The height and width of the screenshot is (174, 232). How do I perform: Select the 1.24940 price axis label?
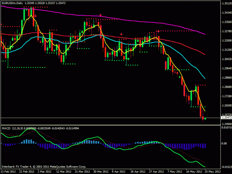[x=227, y=124]
